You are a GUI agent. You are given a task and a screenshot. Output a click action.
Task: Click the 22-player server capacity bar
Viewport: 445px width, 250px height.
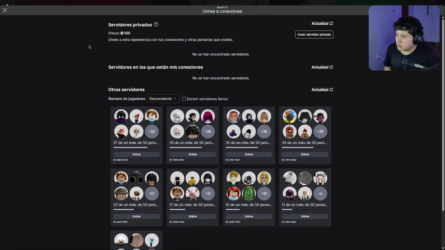point(136,209)
